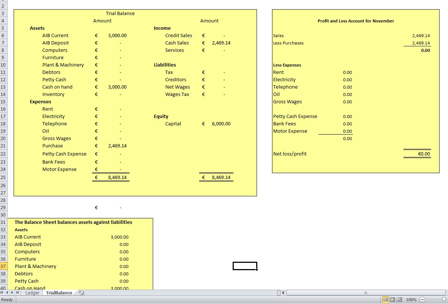Screen dimensions: 448x304
Task: Open Page Break Preview view
Action: [x=399, y=300]
